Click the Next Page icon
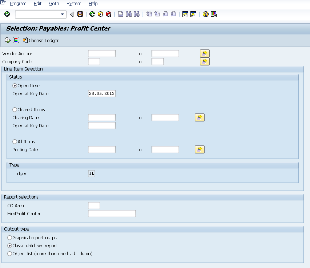This screenshot has width=310, height=268. (x=165, y=14)
